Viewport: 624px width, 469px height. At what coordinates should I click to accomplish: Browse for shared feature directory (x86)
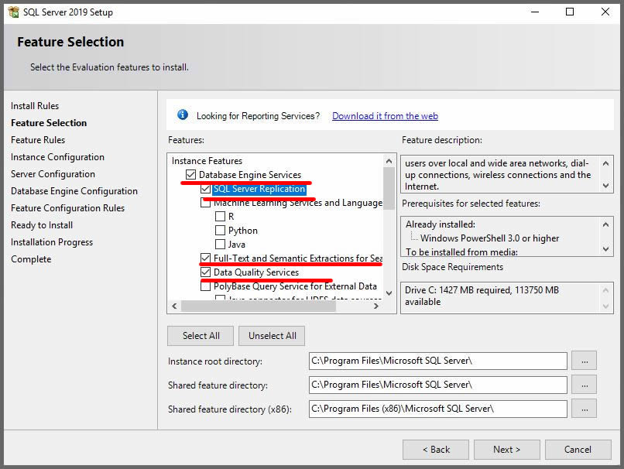[584, 408]
